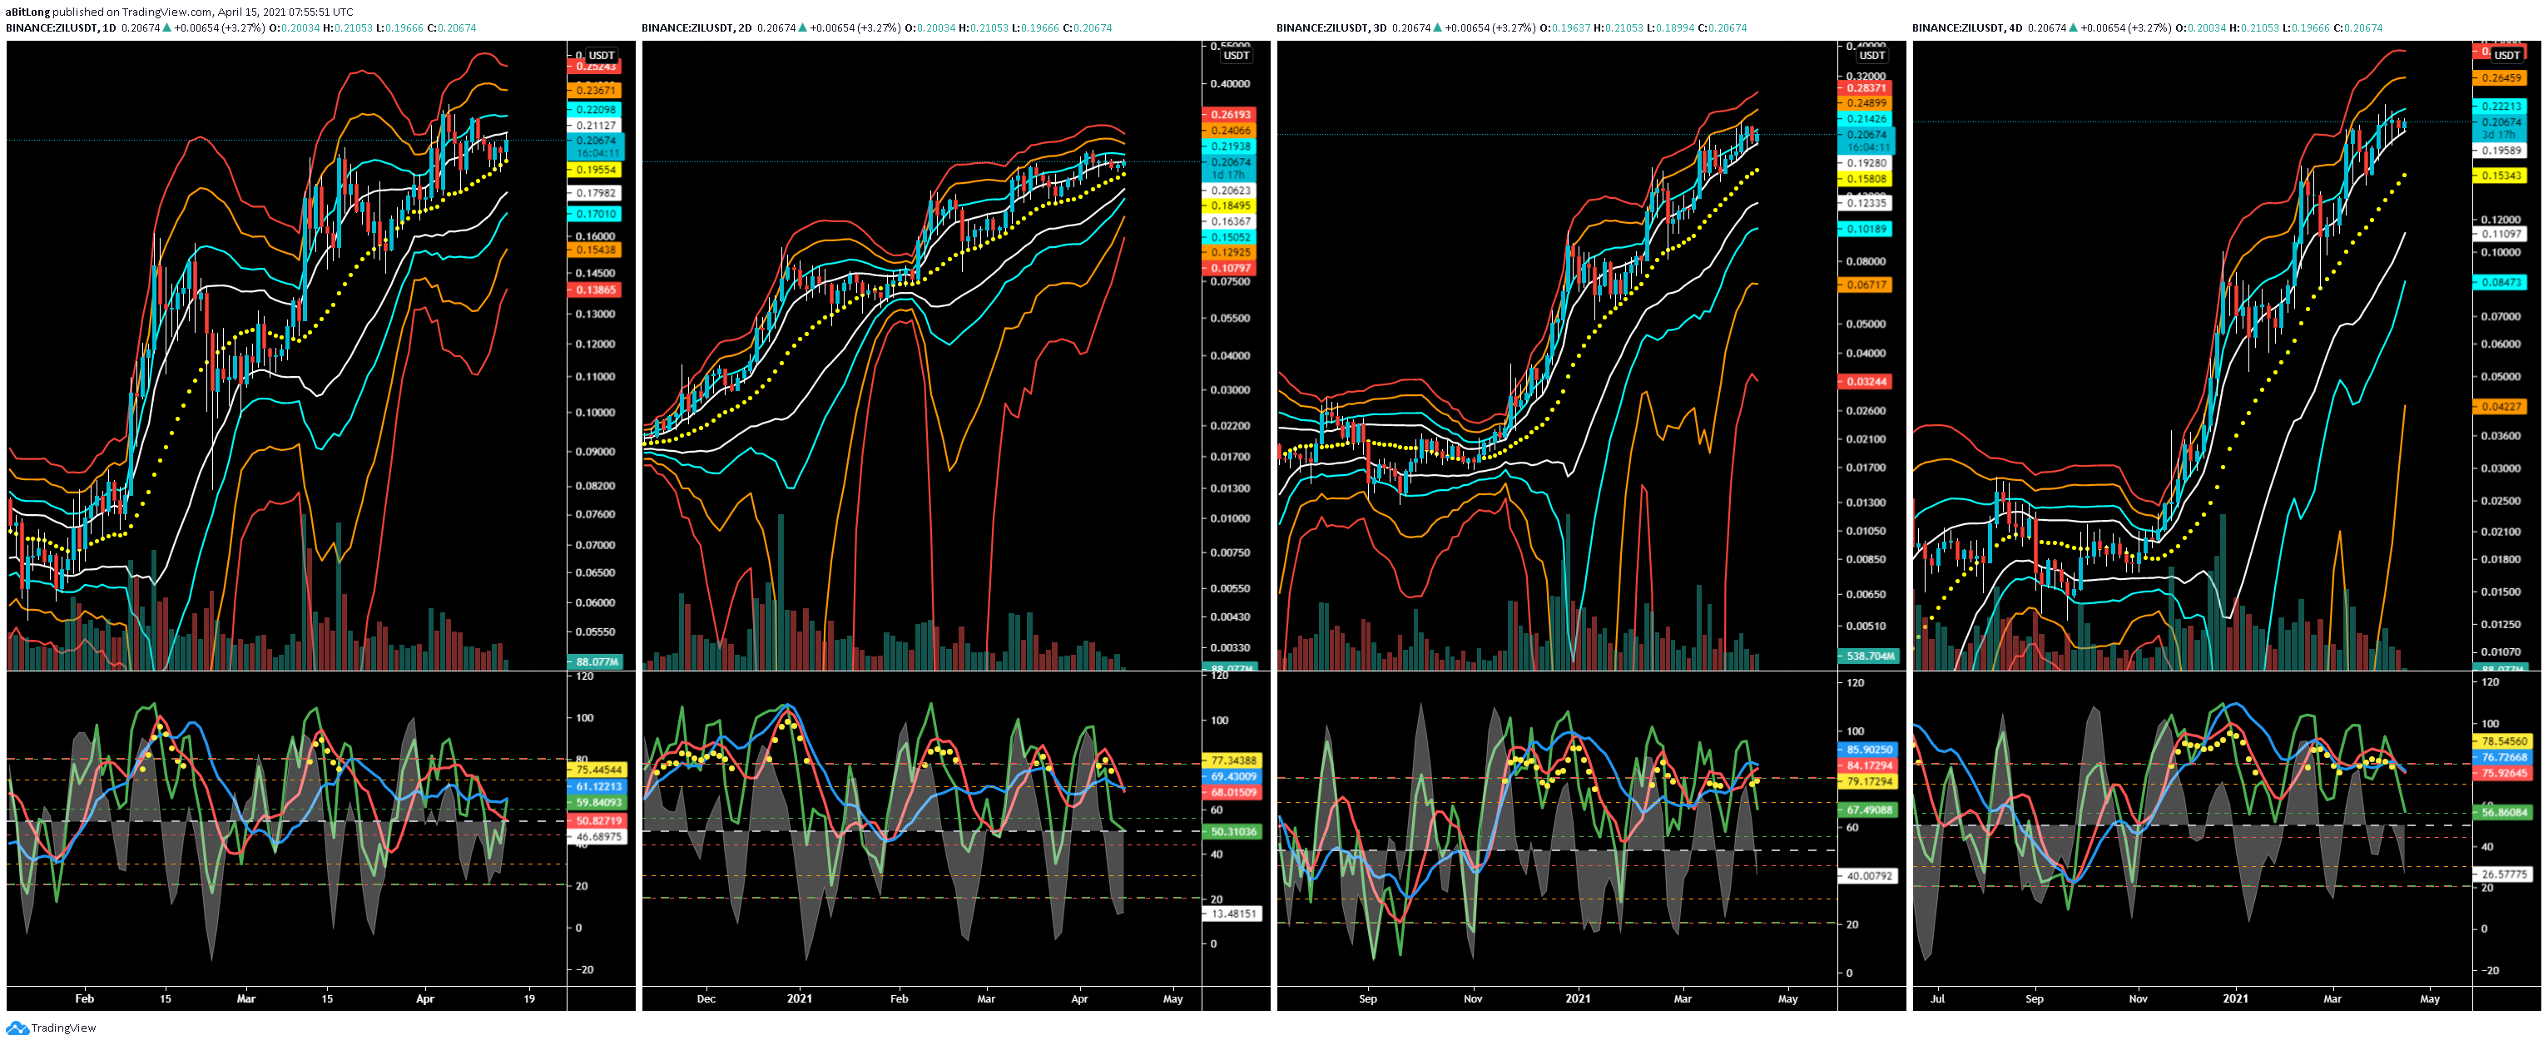
Task: Click the 69.43009 blue oscillator value
Action: coord(1233,776)
